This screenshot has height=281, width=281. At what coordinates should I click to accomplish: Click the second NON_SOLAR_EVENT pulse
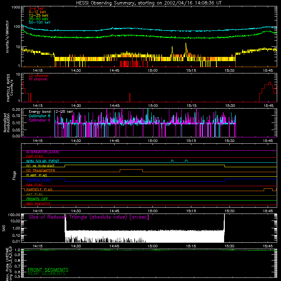point(186,161)
